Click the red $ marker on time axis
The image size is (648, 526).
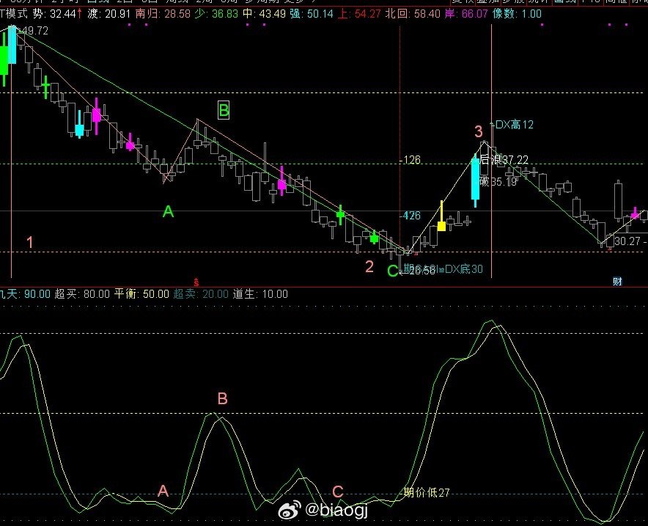click(x=196, y=282)
